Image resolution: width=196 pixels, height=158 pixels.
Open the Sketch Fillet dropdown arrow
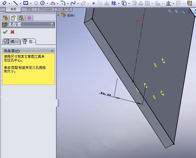coord(68,3)
